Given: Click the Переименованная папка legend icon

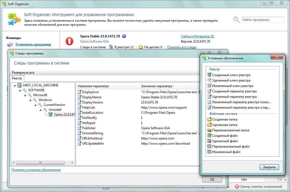Looking at the screenshot, I should click(209, 130).
